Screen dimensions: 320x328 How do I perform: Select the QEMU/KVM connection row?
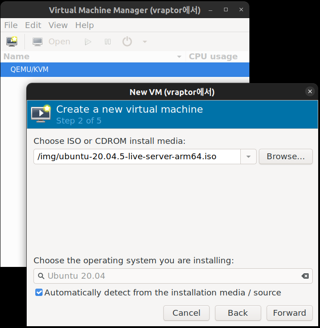click(x=125, y=70)
